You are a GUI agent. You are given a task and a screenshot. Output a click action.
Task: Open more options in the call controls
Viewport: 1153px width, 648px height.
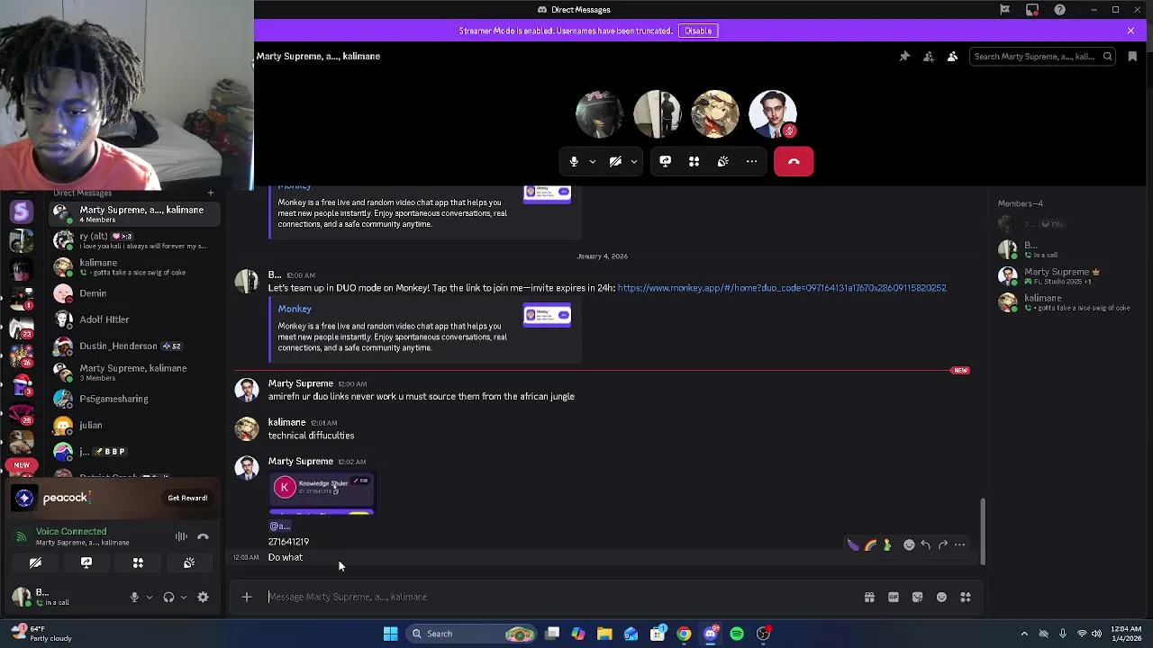click(751, 161)
